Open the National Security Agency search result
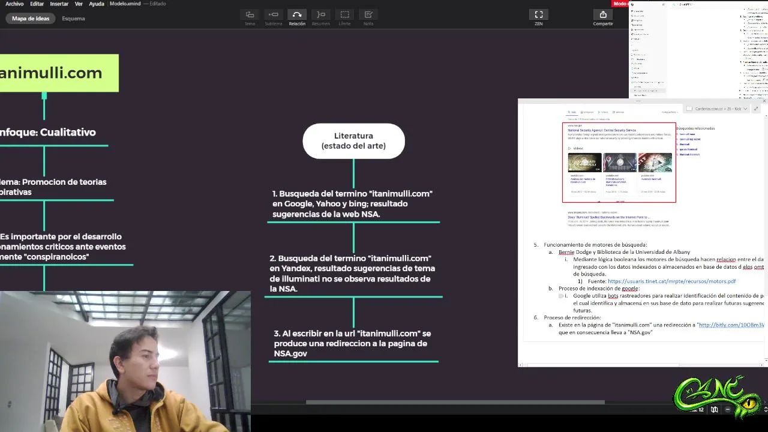The height and width of the screenshot is (432, 768). 602,130
